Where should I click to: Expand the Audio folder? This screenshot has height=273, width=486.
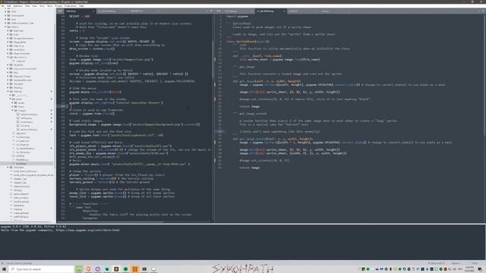coord(13,103)
